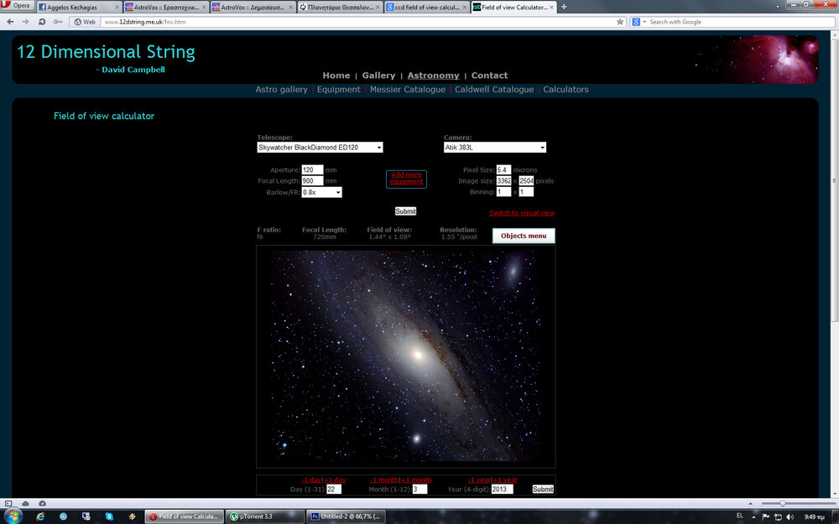Open the Barlow/FR 0.8x dropdown

click(321, 193)
